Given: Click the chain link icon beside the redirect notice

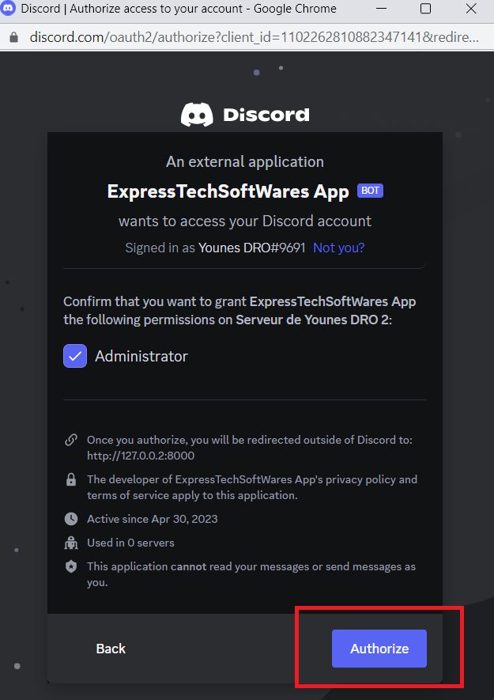Looking at the screenshot, I should [71, 440].
